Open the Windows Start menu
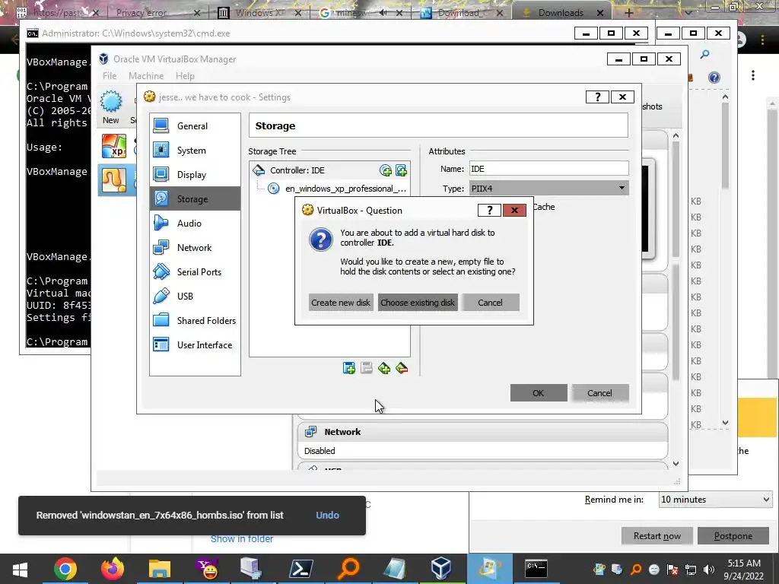Image resolution: width=779 pixels, height=584 pixels. (x=20, y=569)
